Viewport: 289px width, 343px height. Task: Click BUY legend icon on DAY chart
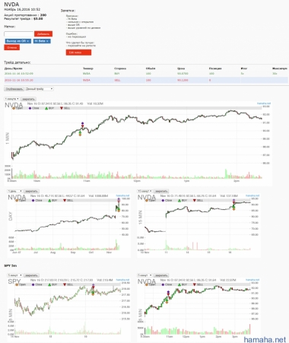tap(49, 201)
